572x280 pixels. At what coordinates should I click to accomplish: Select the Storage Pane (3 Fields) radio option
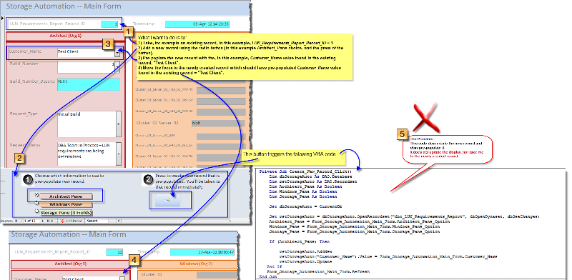pyautogui.click(x=36, y=211)
